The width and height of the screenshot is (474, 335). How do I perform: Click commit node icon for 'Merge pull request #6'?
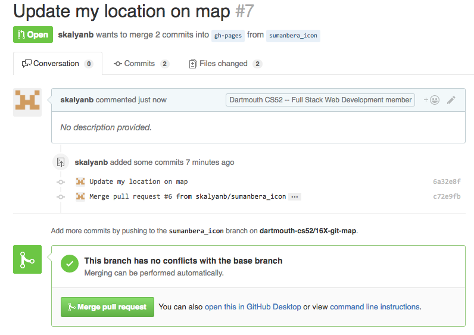(x=61, y=197)
